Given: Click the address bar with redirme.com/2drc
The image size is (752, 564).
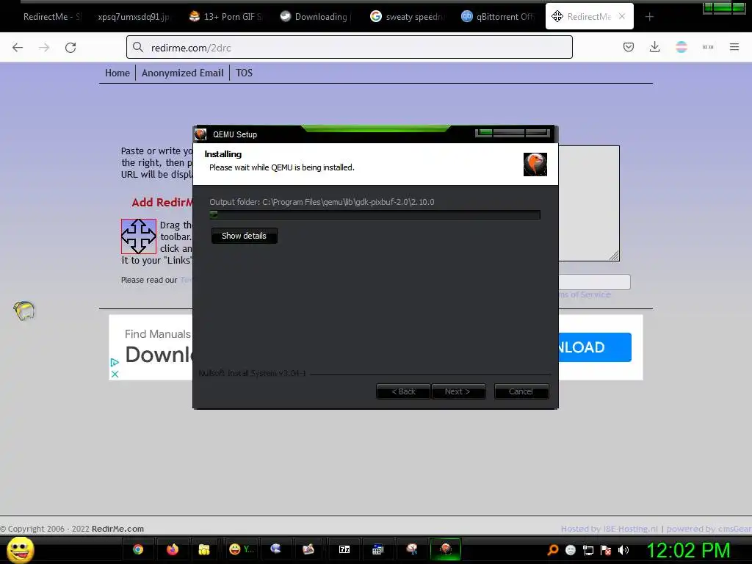Looking at the screenshot, I should [x=349, y=48].
